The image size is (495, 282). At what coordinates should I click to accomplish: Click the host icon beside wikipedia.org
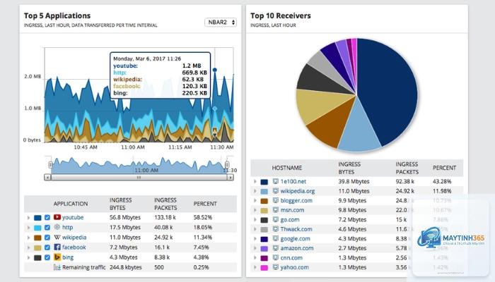(x=276, y=191)
